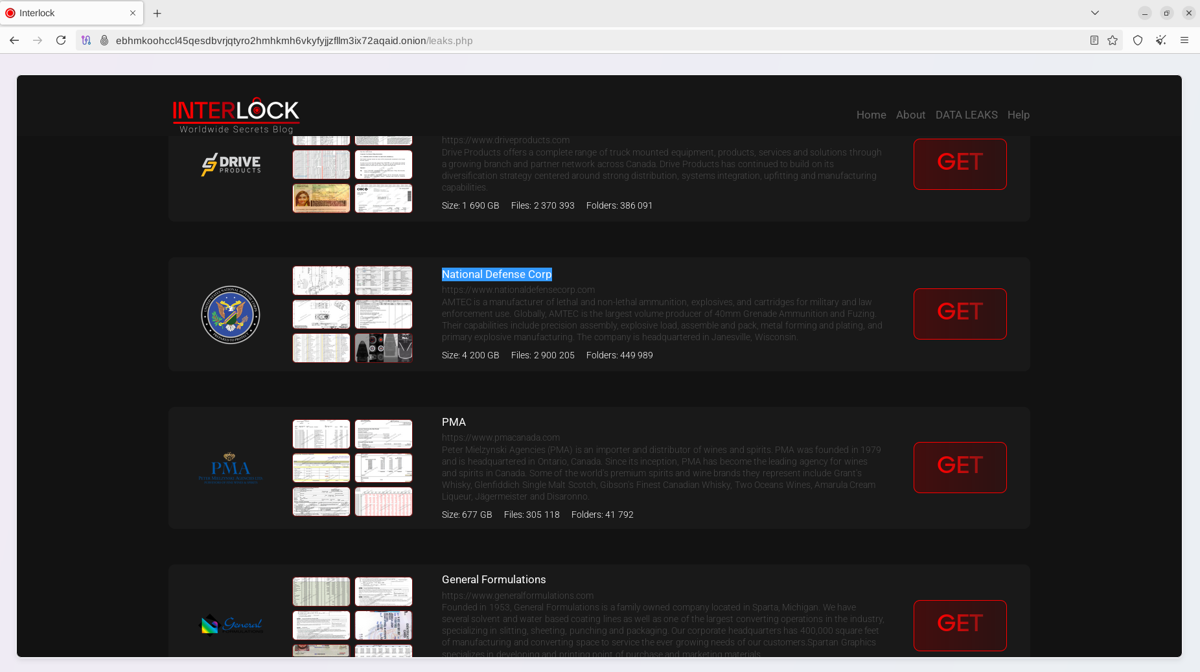The width and height of the screenshot is (1200, 672).
Task: Click the 'Folders: 41 792' text
Action: tap(603, 515)
